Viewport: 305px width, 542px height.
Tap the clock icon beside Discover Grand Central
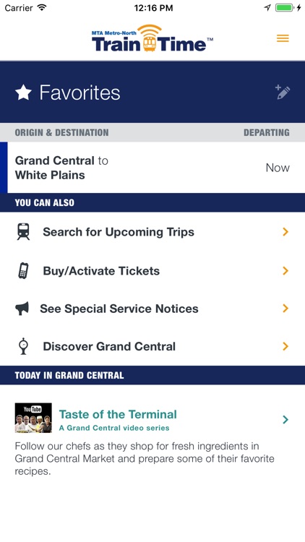23,346
